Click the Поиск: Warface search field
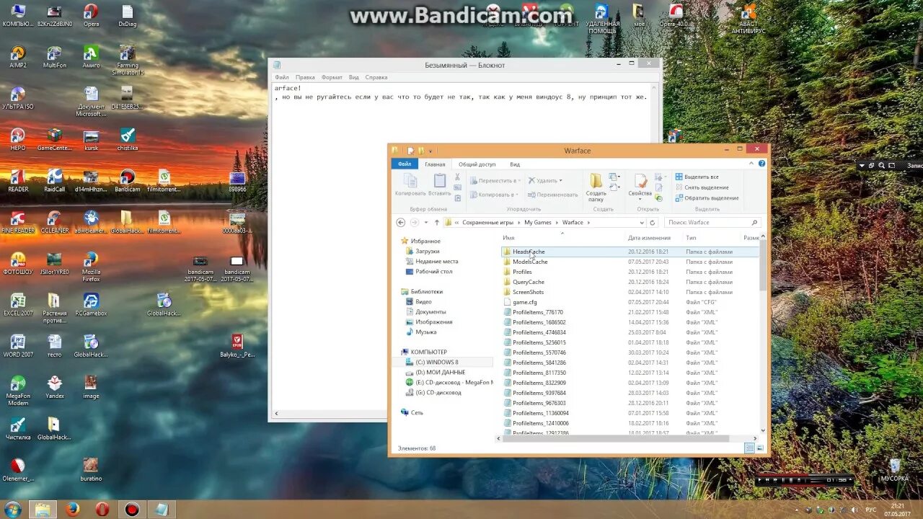 coord(712,223)
